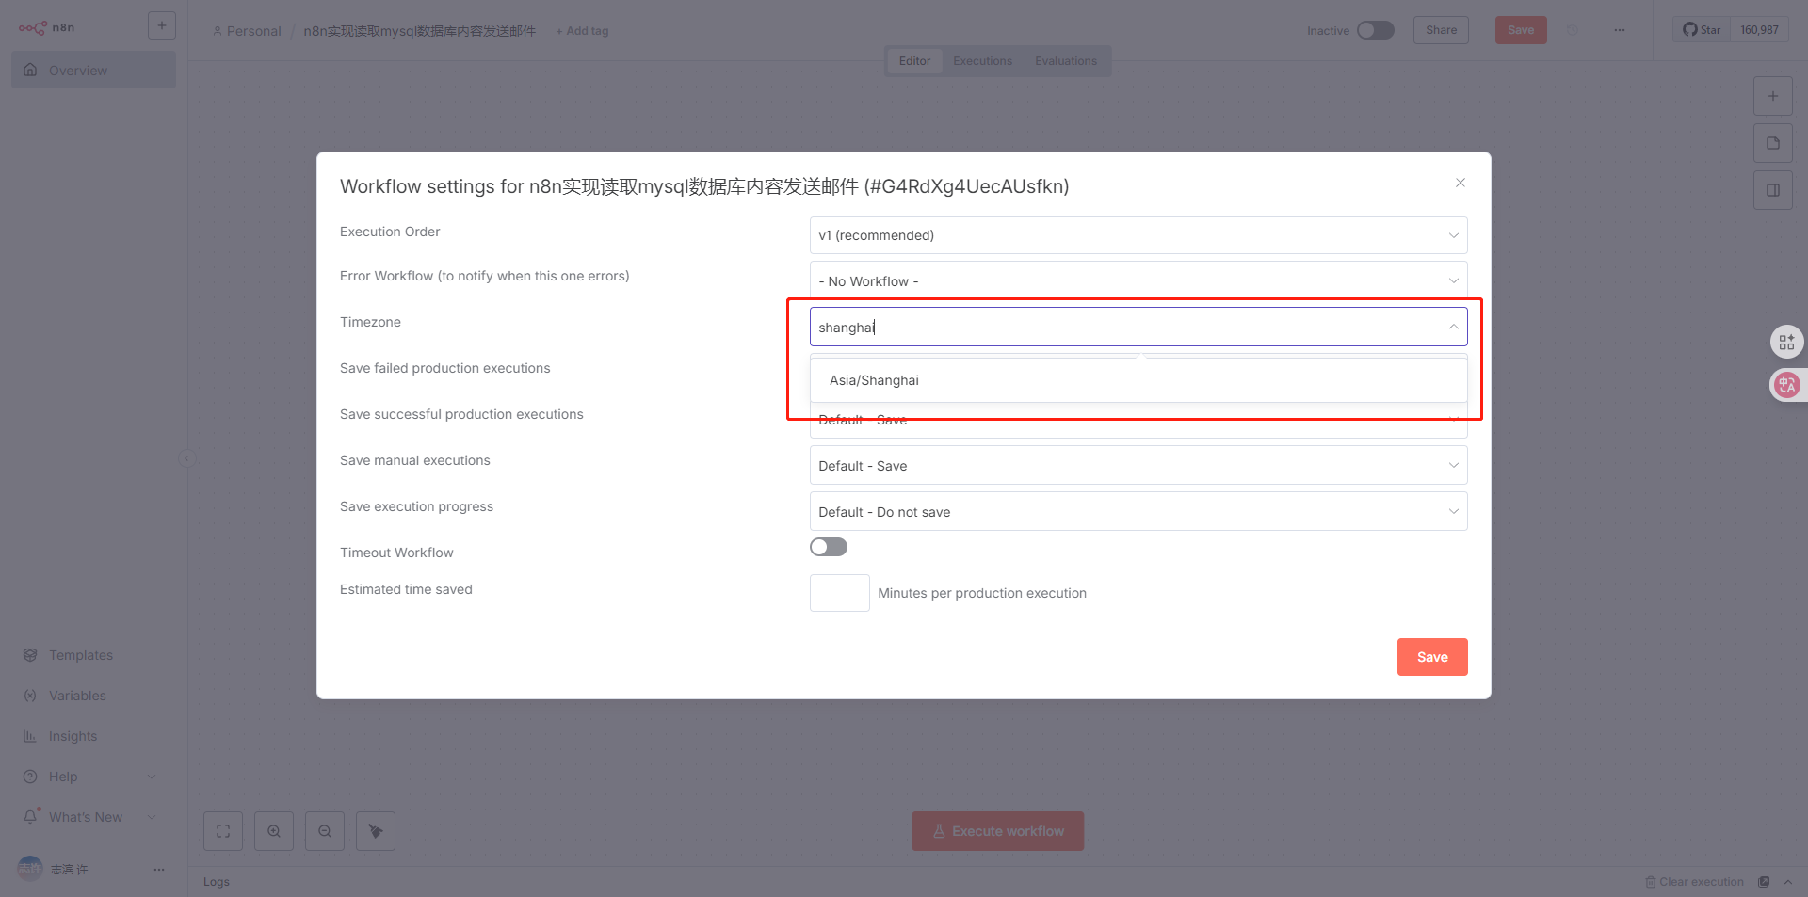Click the add node plus icon
The width and height of the screenshot is (1808, 897).
pos(1772,96)
